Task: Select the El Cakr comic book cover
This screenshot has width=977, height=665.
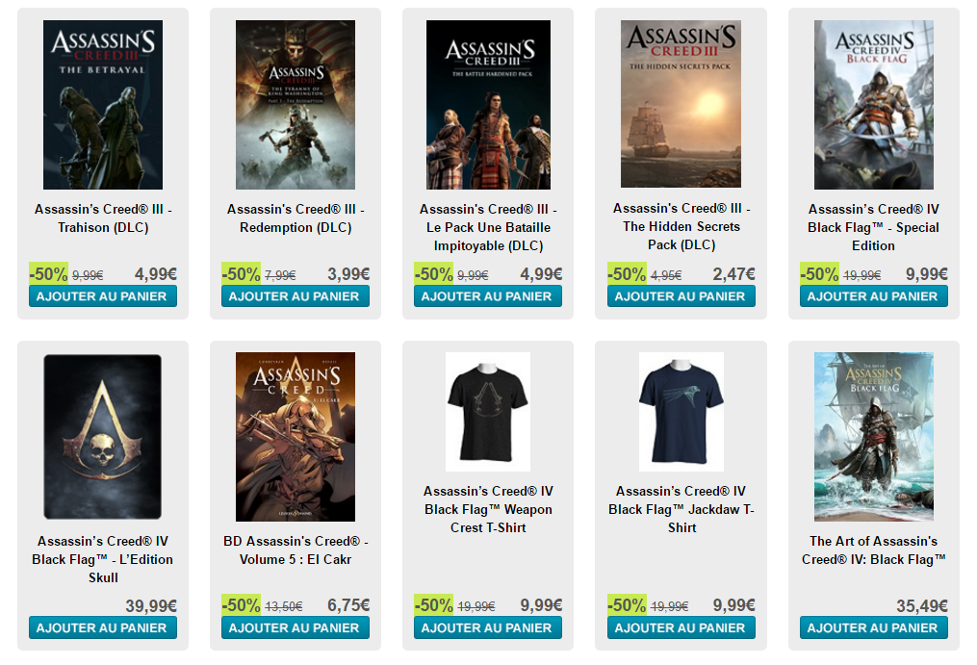Action: [x=296, y=437]
